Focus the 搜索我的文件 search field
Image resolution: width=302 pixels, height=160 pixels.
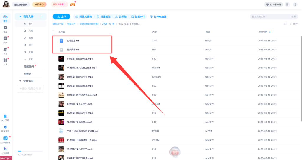click(x=270, y=16)
